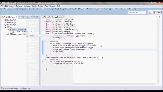This screenshot has width=163, height=92.
Task: Open the Run menu
Action: click(46, 6)
